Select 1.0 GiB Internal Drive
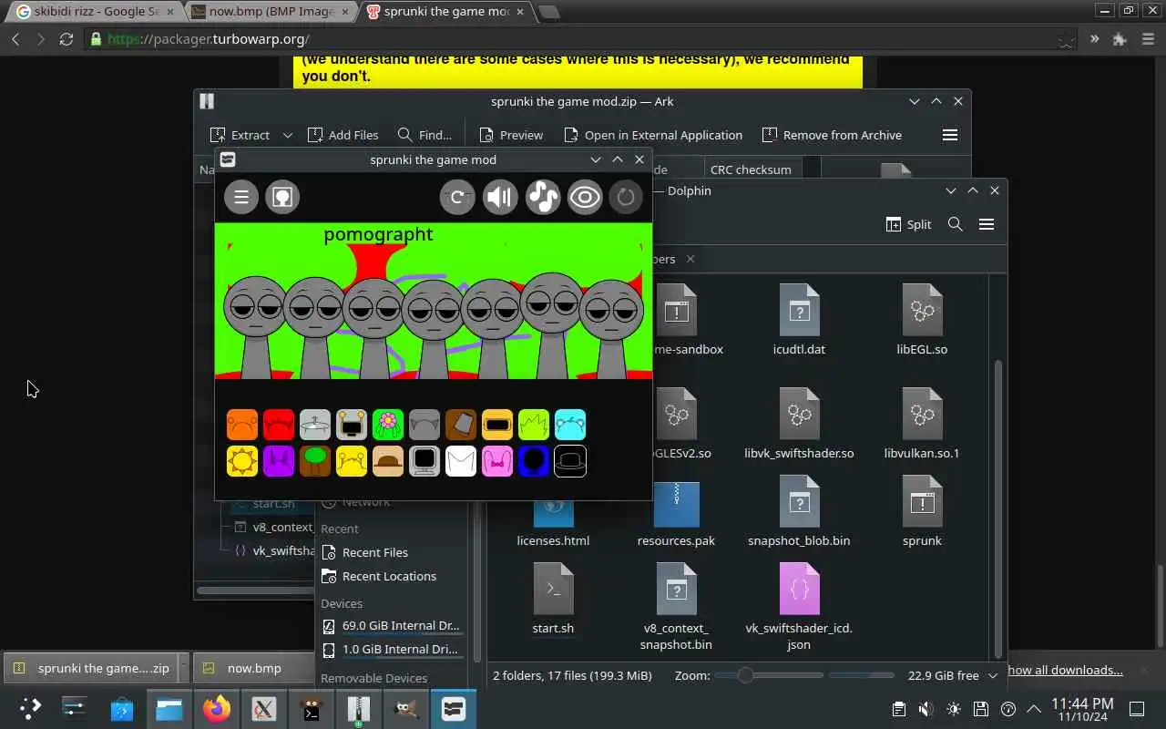Screen dimensions: 1166x729 coord(392,650)
